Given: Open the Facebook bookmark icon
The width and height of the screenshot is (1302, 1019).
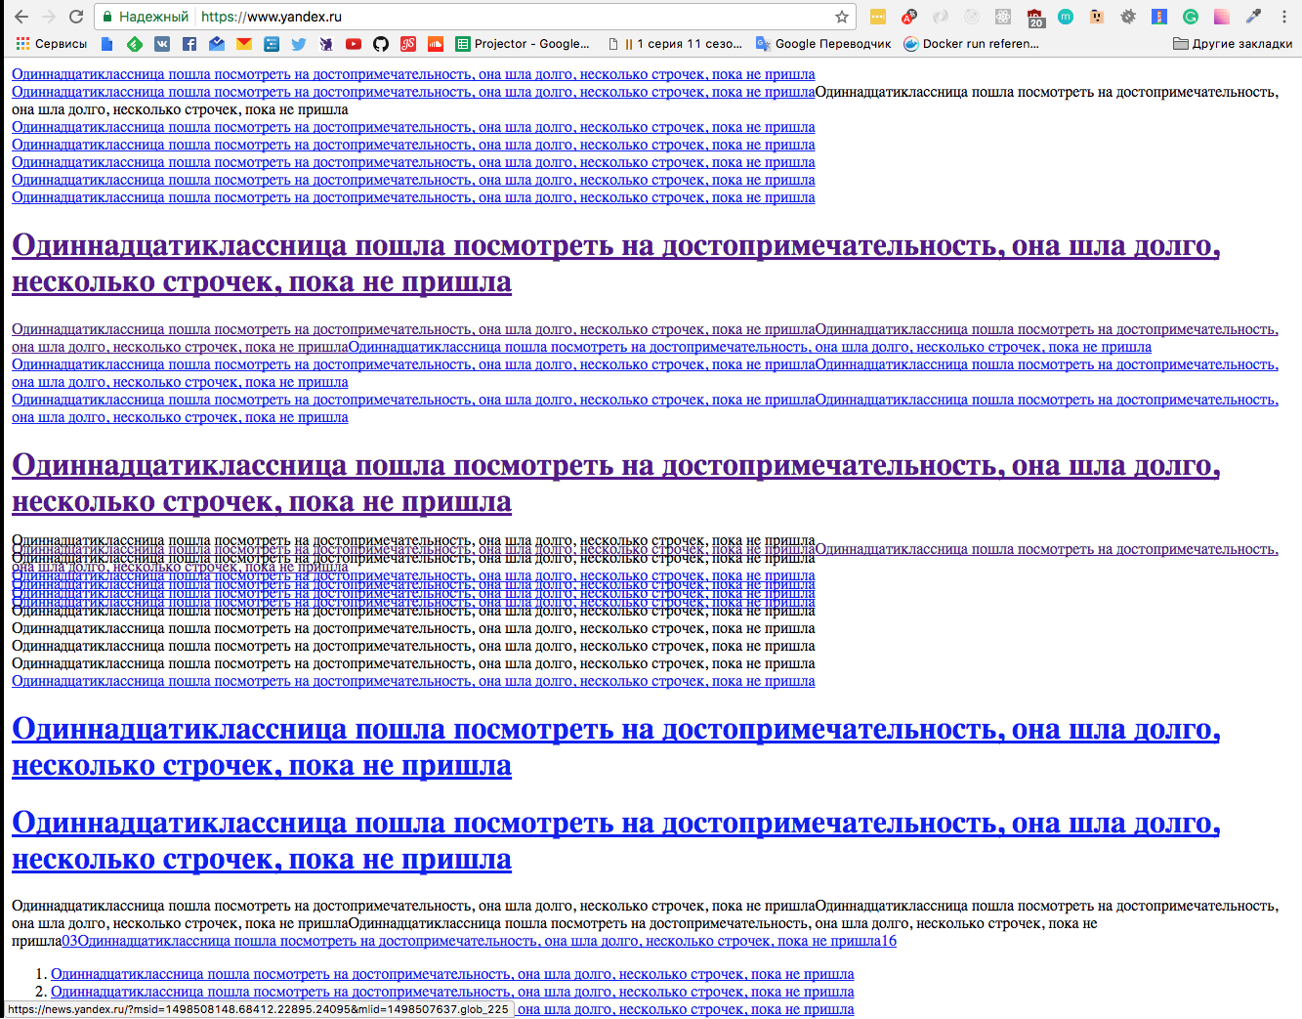Looking at the screenshot, I should pyautogui.click(x=189, y=44).
